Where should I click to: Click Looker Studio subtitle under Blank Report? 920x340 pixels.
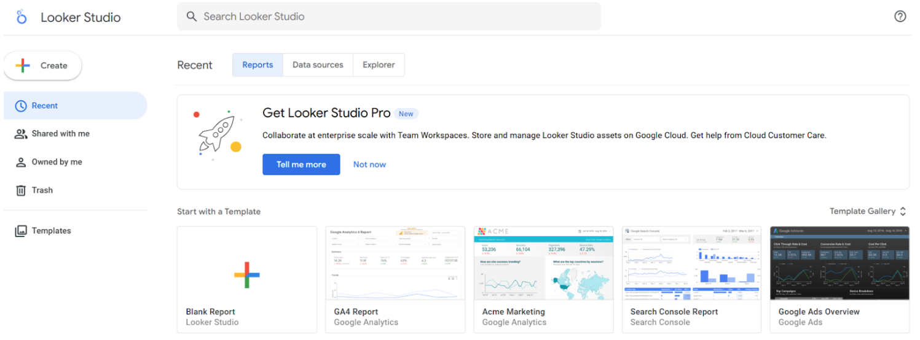pos(212,322)
